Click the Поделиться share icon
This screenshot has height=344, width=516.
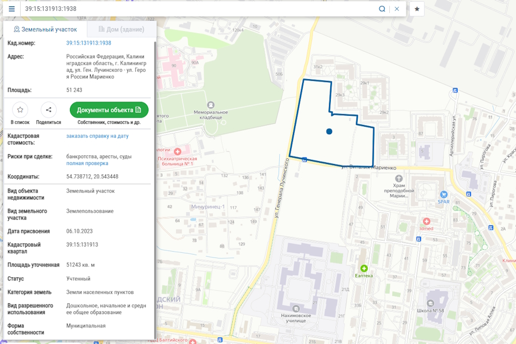pos(49,110)
